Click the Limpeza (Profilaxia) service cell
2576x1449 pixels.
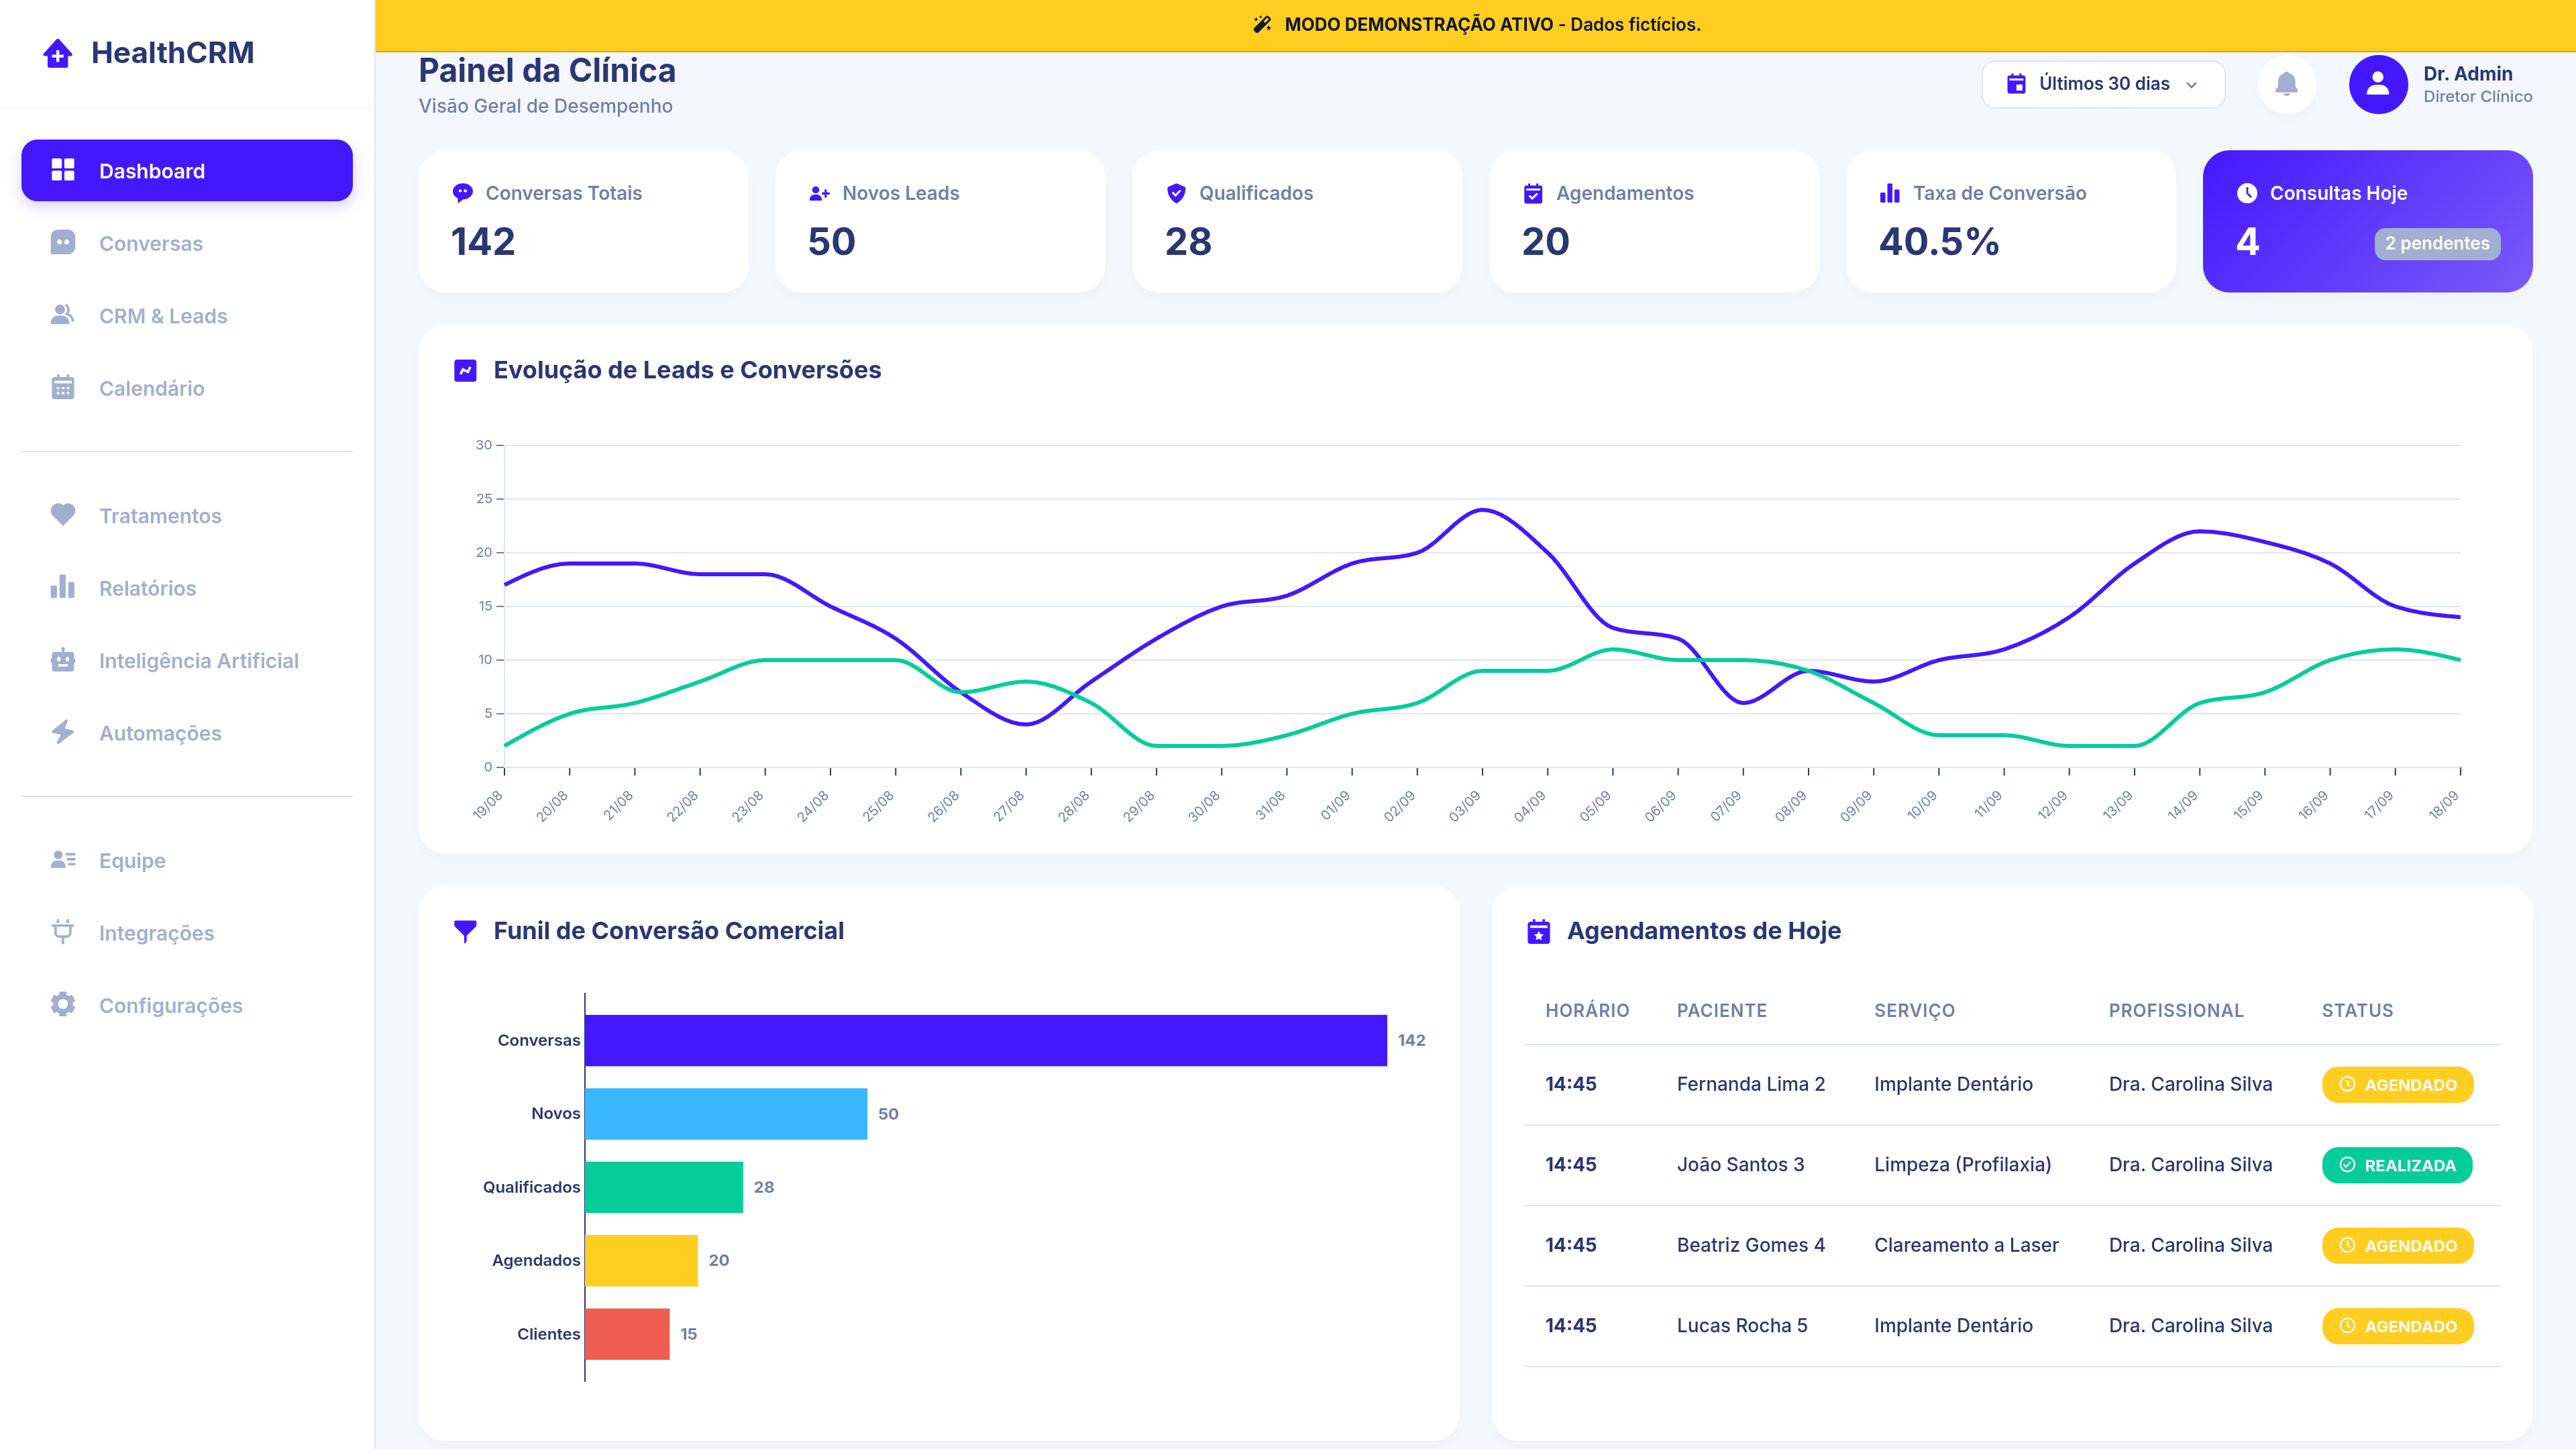point(1962,1164)
